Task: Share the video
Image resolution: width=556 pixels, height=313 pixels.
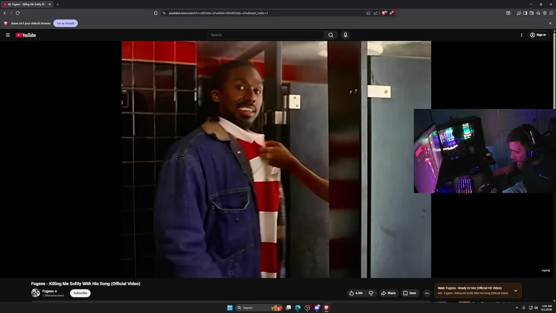Action: pyautogui.click(x=388, y=293)
